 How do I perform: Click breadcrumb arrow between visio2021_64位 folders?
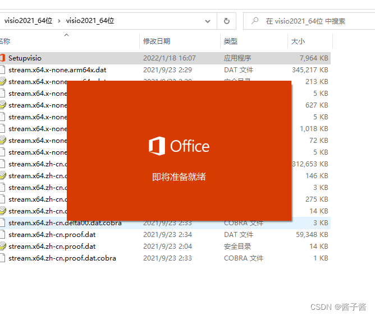(x=59, y=21)
